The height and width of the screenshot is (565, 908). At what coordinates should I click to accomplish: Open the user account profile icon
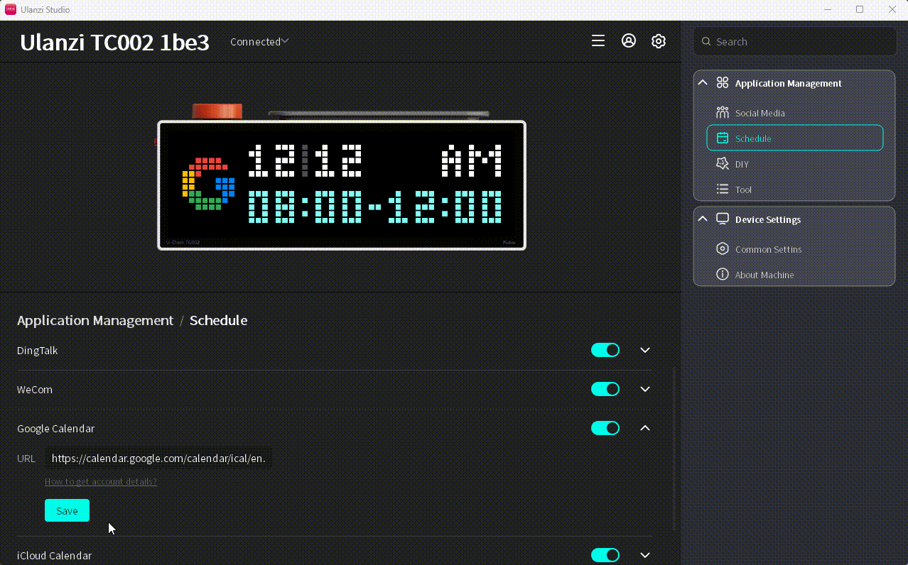629,41
